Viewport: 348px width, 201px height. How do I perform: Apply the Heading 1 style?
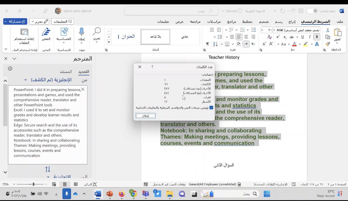click(x=126, y=37)
